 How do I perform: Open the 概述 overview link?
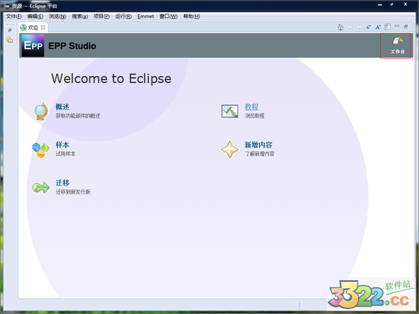tap(62, 107)
